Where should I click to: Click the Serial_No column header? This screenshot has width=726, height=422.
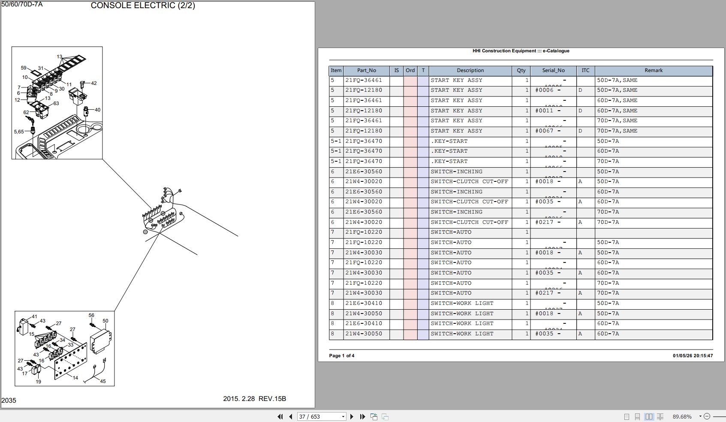click(554, 70)
